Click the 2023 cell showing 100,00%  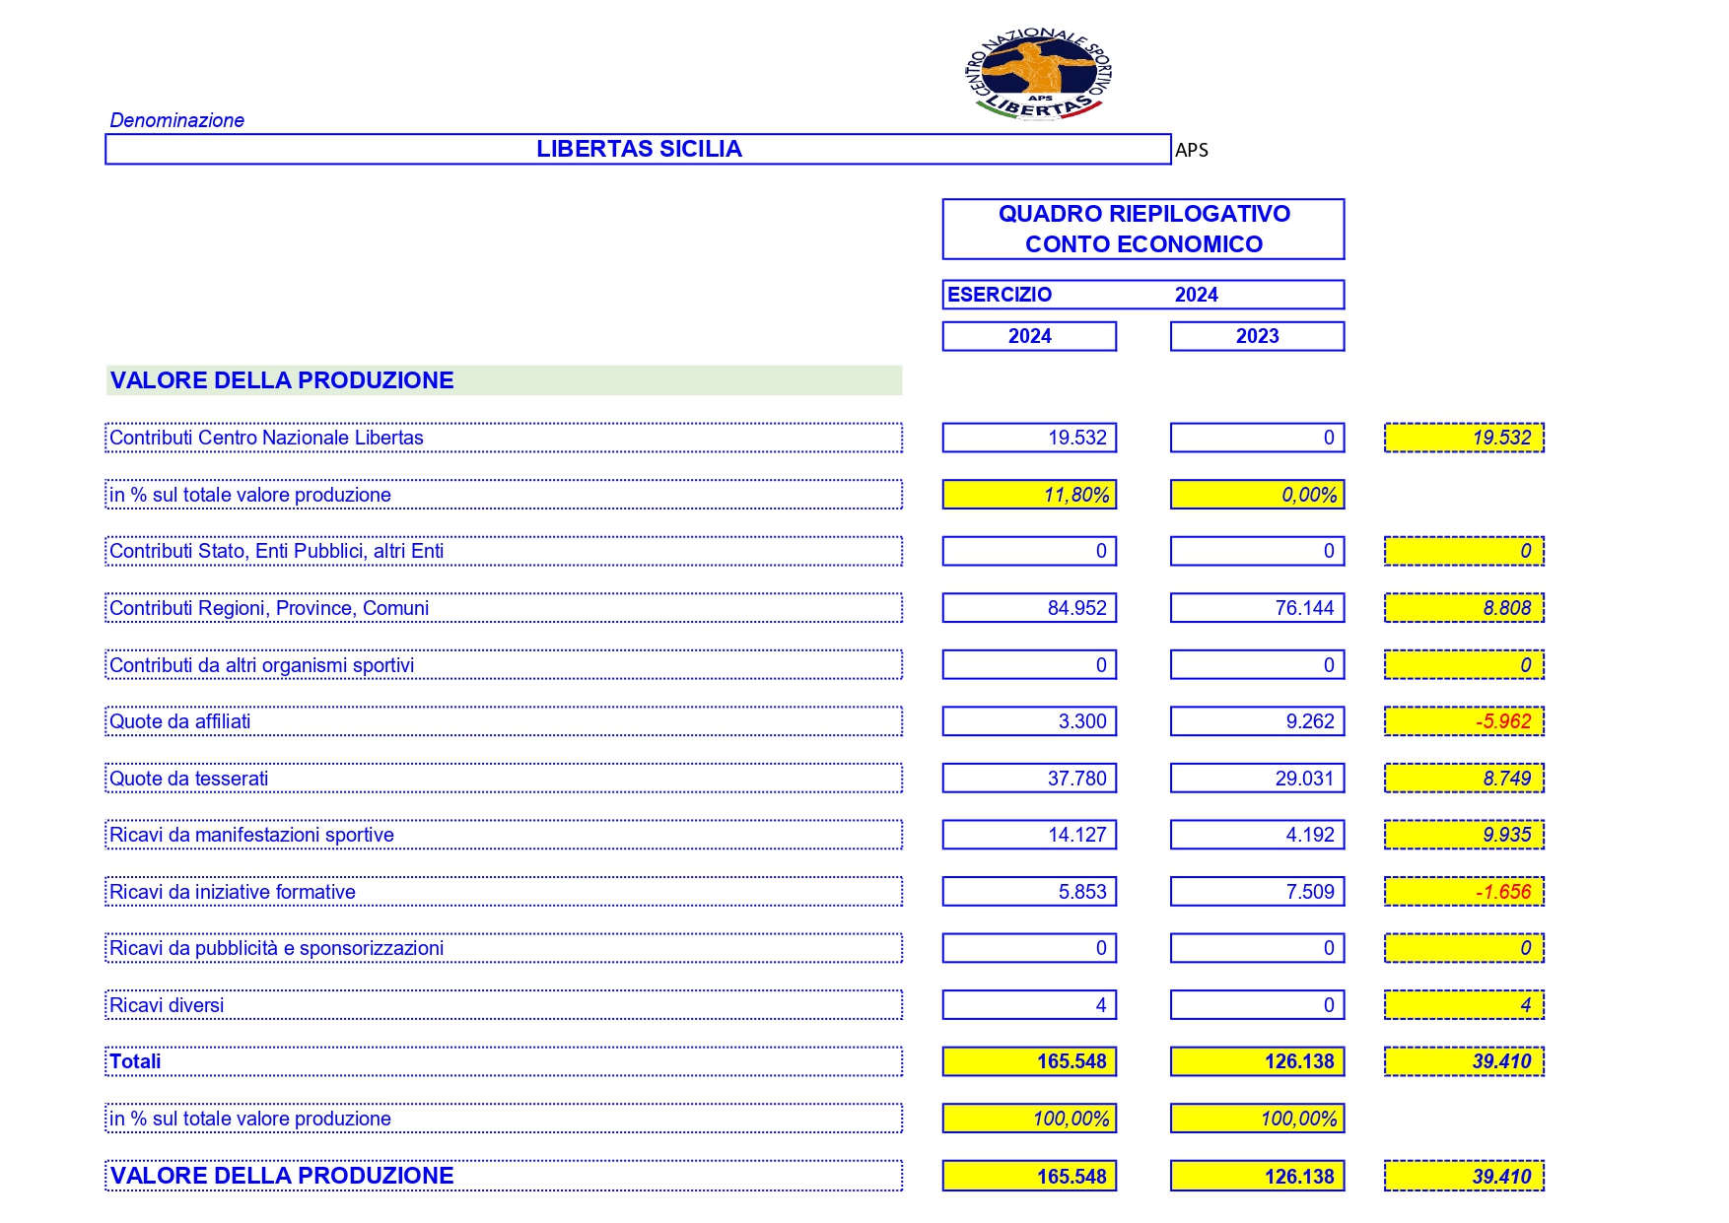(x=1257, y=1119)
